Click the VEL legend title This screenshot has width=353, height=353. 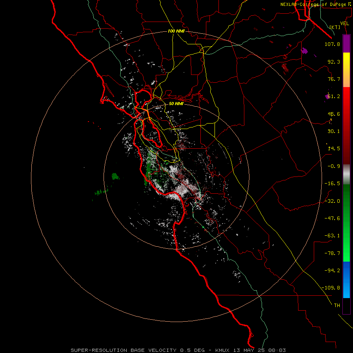point(344,24)
